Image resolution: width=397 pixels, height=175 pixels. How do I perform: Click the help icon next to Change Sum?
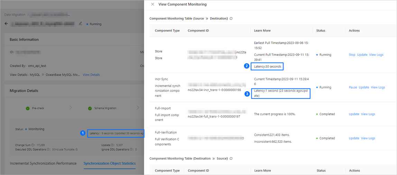(33, 145)
